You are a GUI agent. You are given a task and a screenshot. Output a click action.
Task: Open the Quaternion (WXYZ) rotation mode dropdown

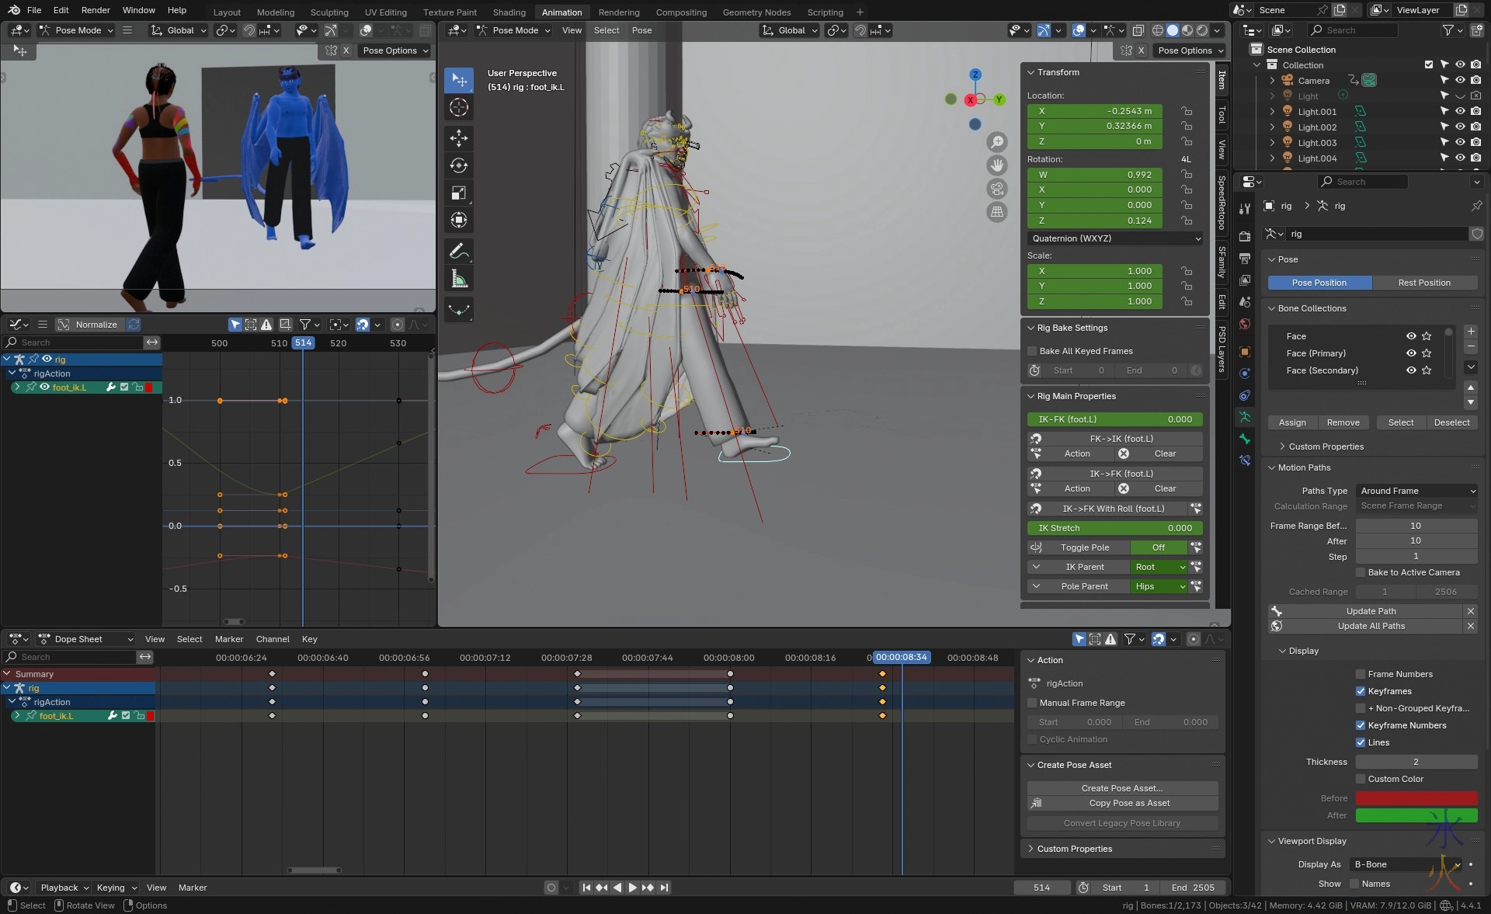[1115, 238]
